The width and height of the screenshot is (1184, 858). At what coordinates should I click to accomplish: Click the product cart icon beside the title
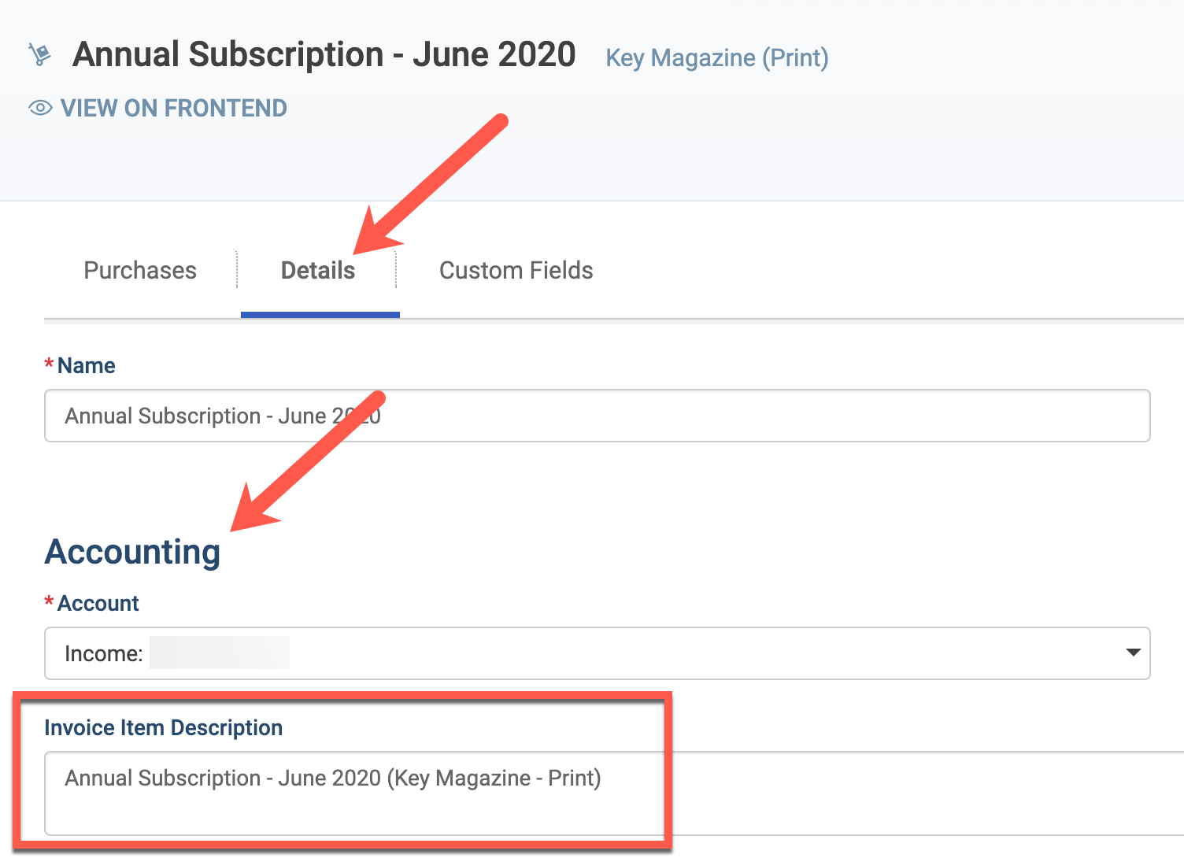pos(39,54)
